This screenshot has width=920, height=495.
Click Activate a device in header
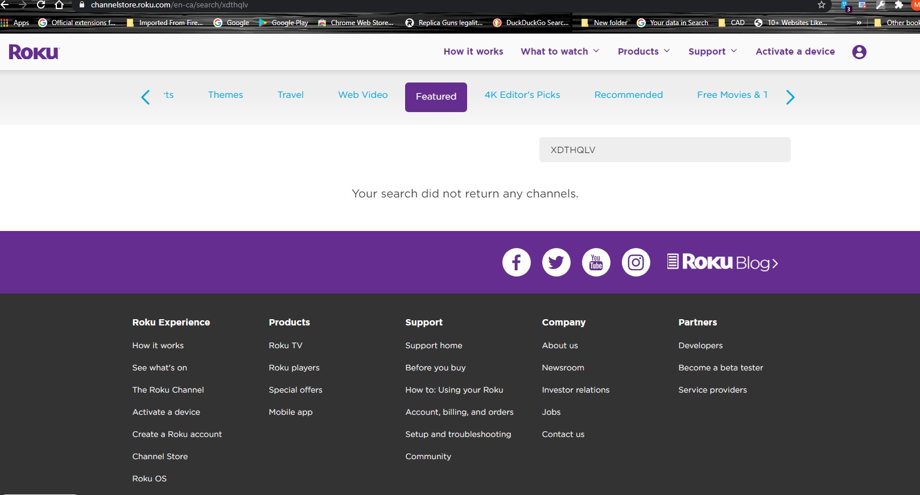coord(795,51)
